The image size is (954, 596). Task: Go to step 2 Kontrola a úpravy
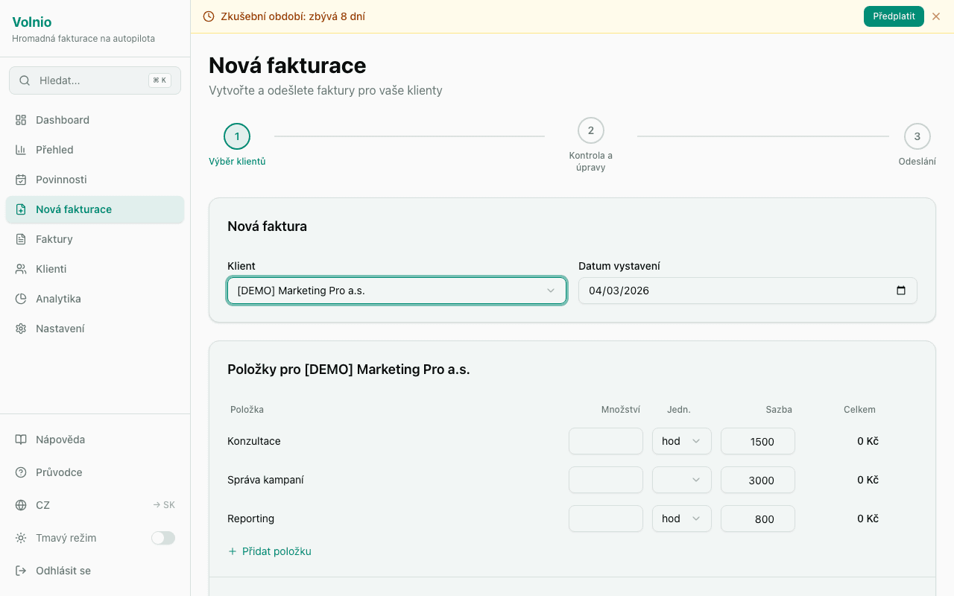click(590, 131)
